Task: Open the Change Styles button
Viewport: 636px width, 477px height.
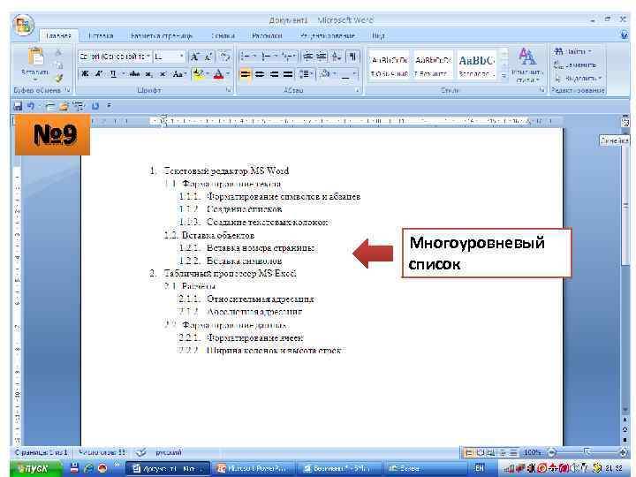Action: pyautogui.click(x=526, y=65)
